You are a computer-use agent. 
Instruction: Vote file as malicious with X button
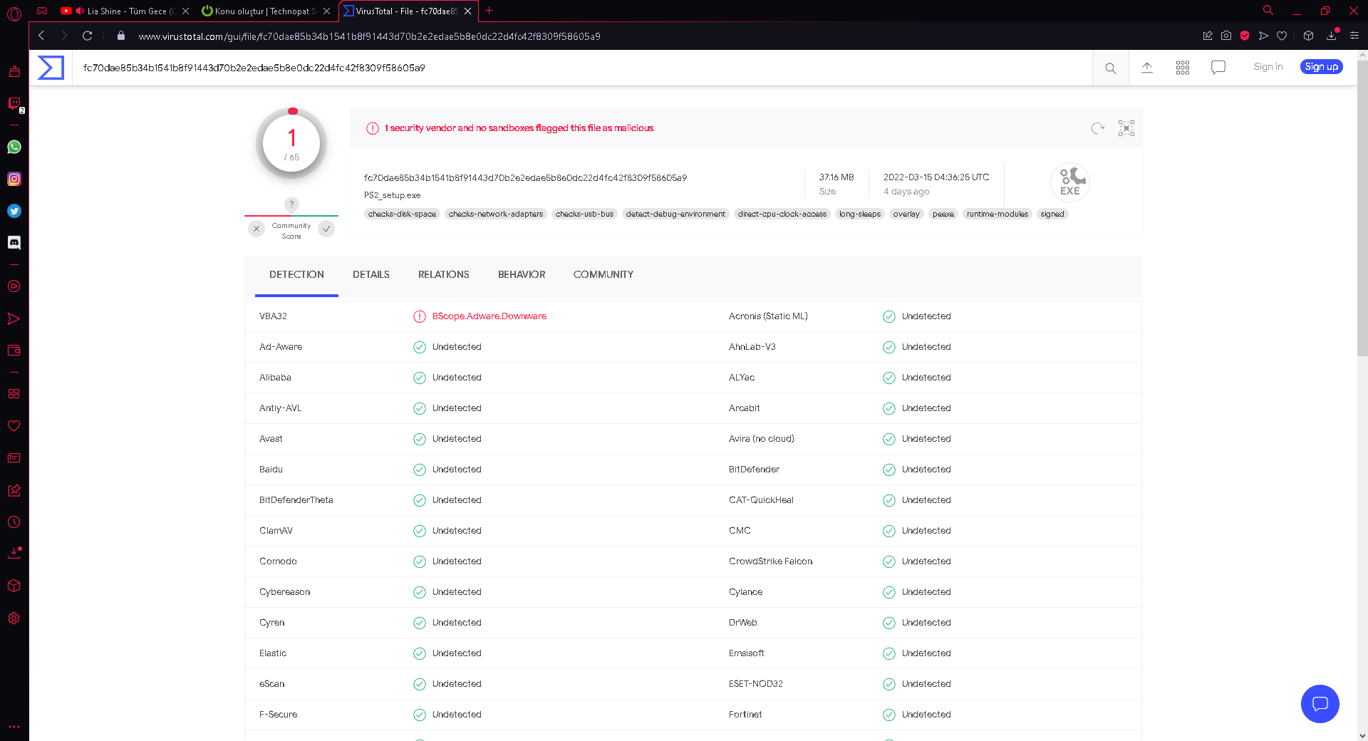(256, 229)
